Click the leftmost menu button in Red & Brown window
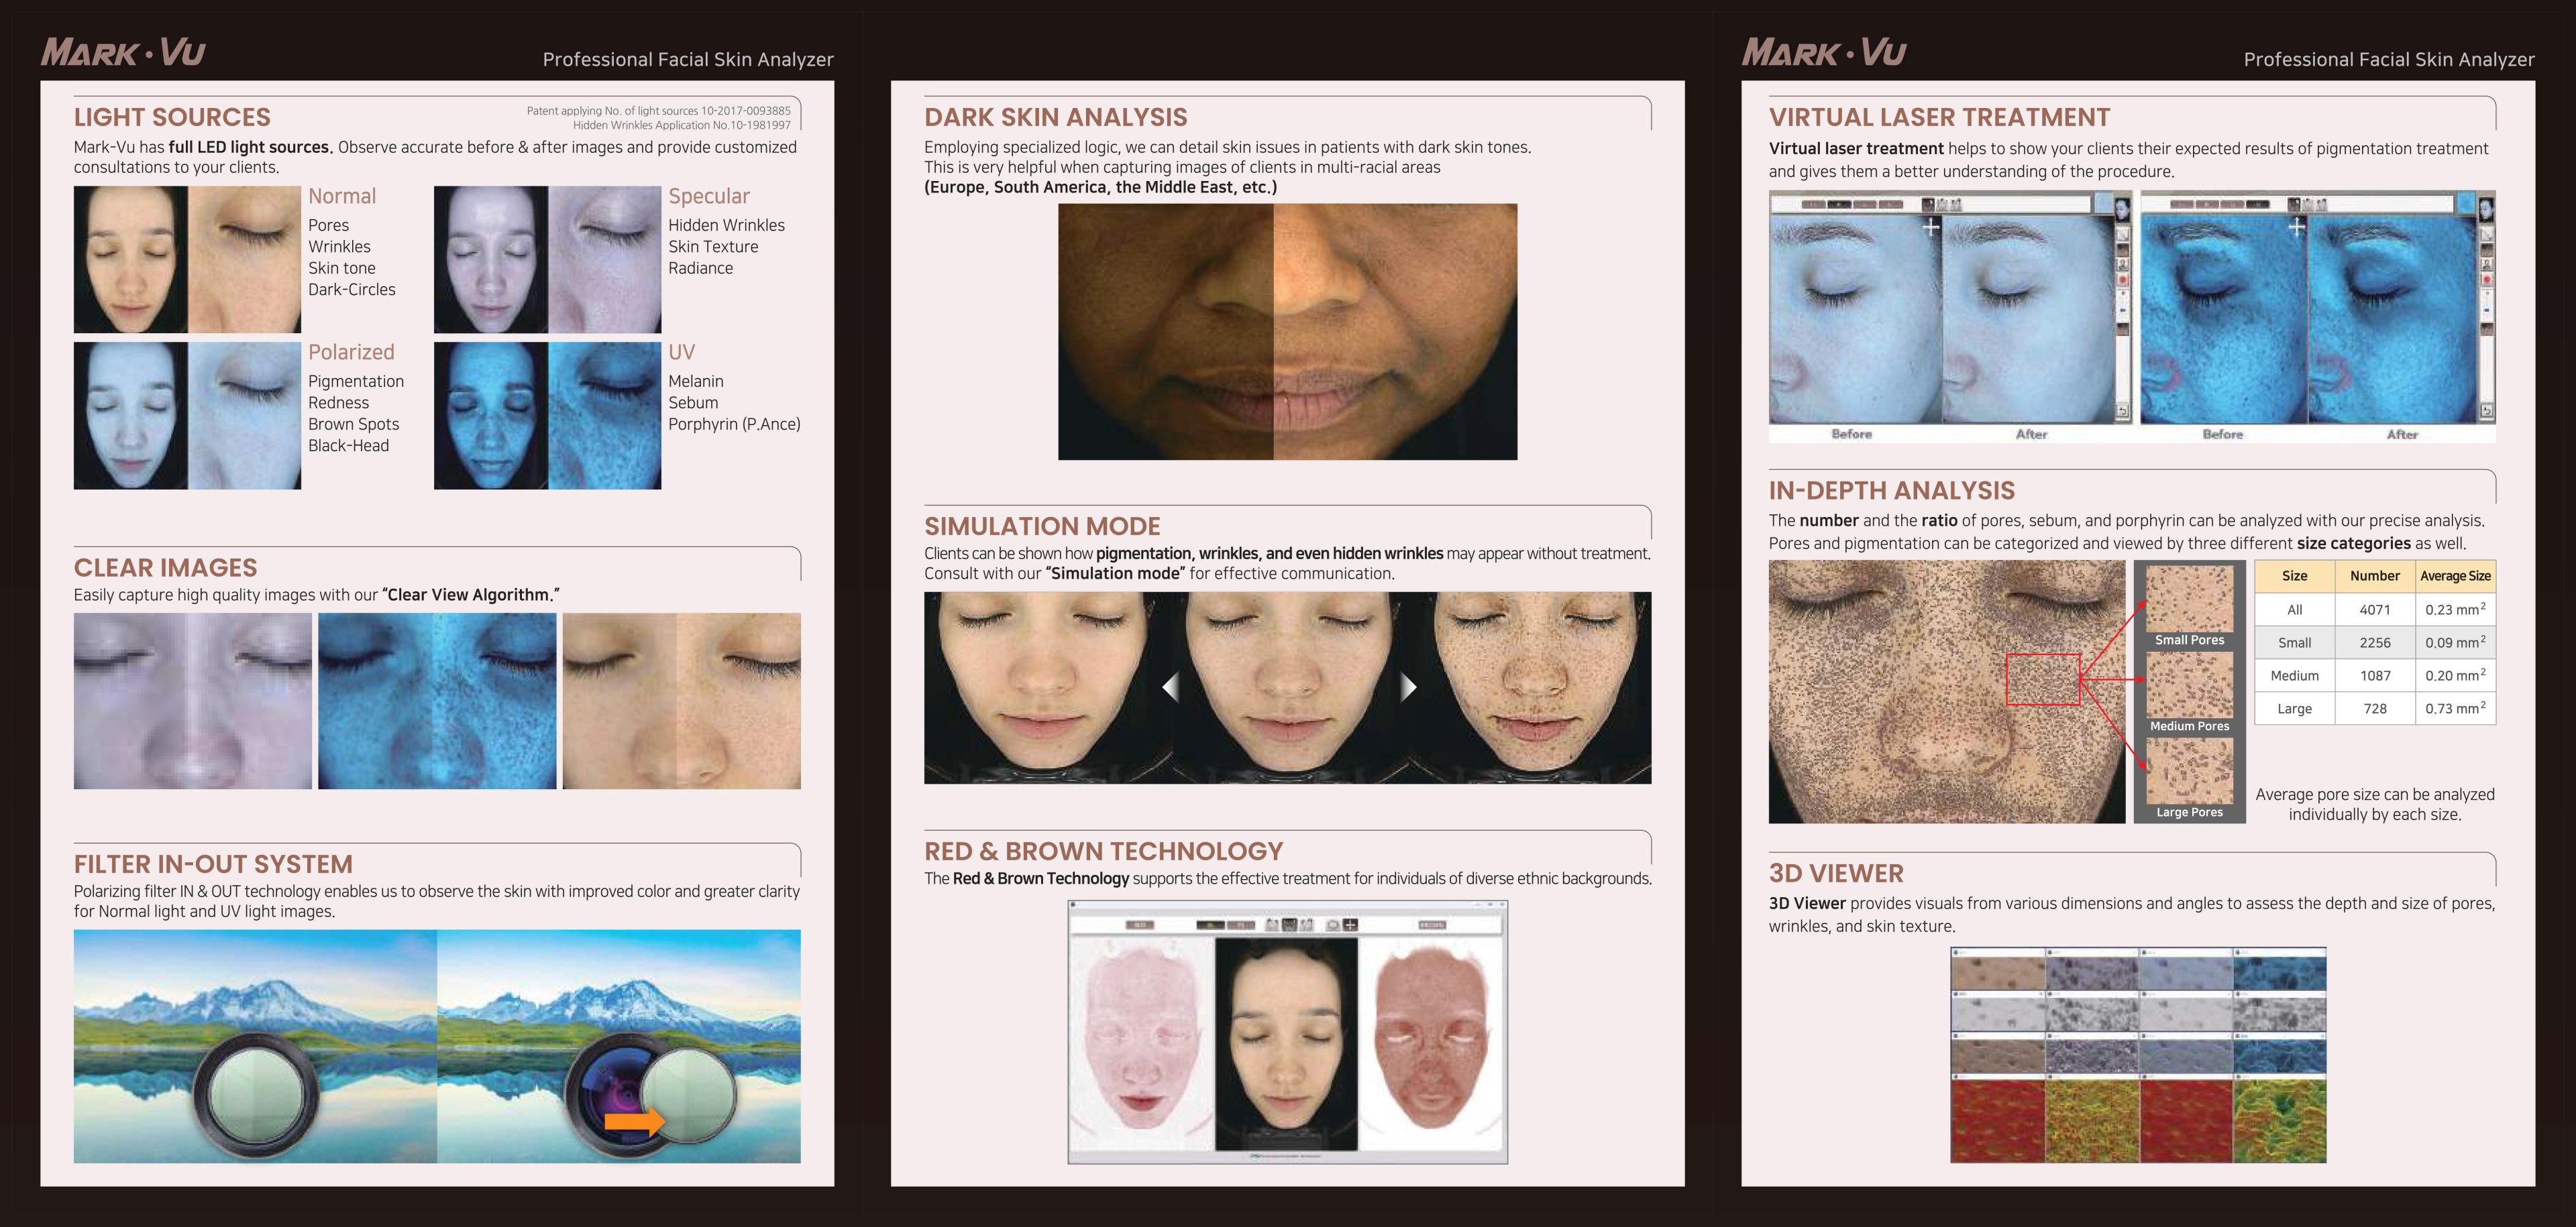2576x1227 pixels. [x=1140, y=925]
